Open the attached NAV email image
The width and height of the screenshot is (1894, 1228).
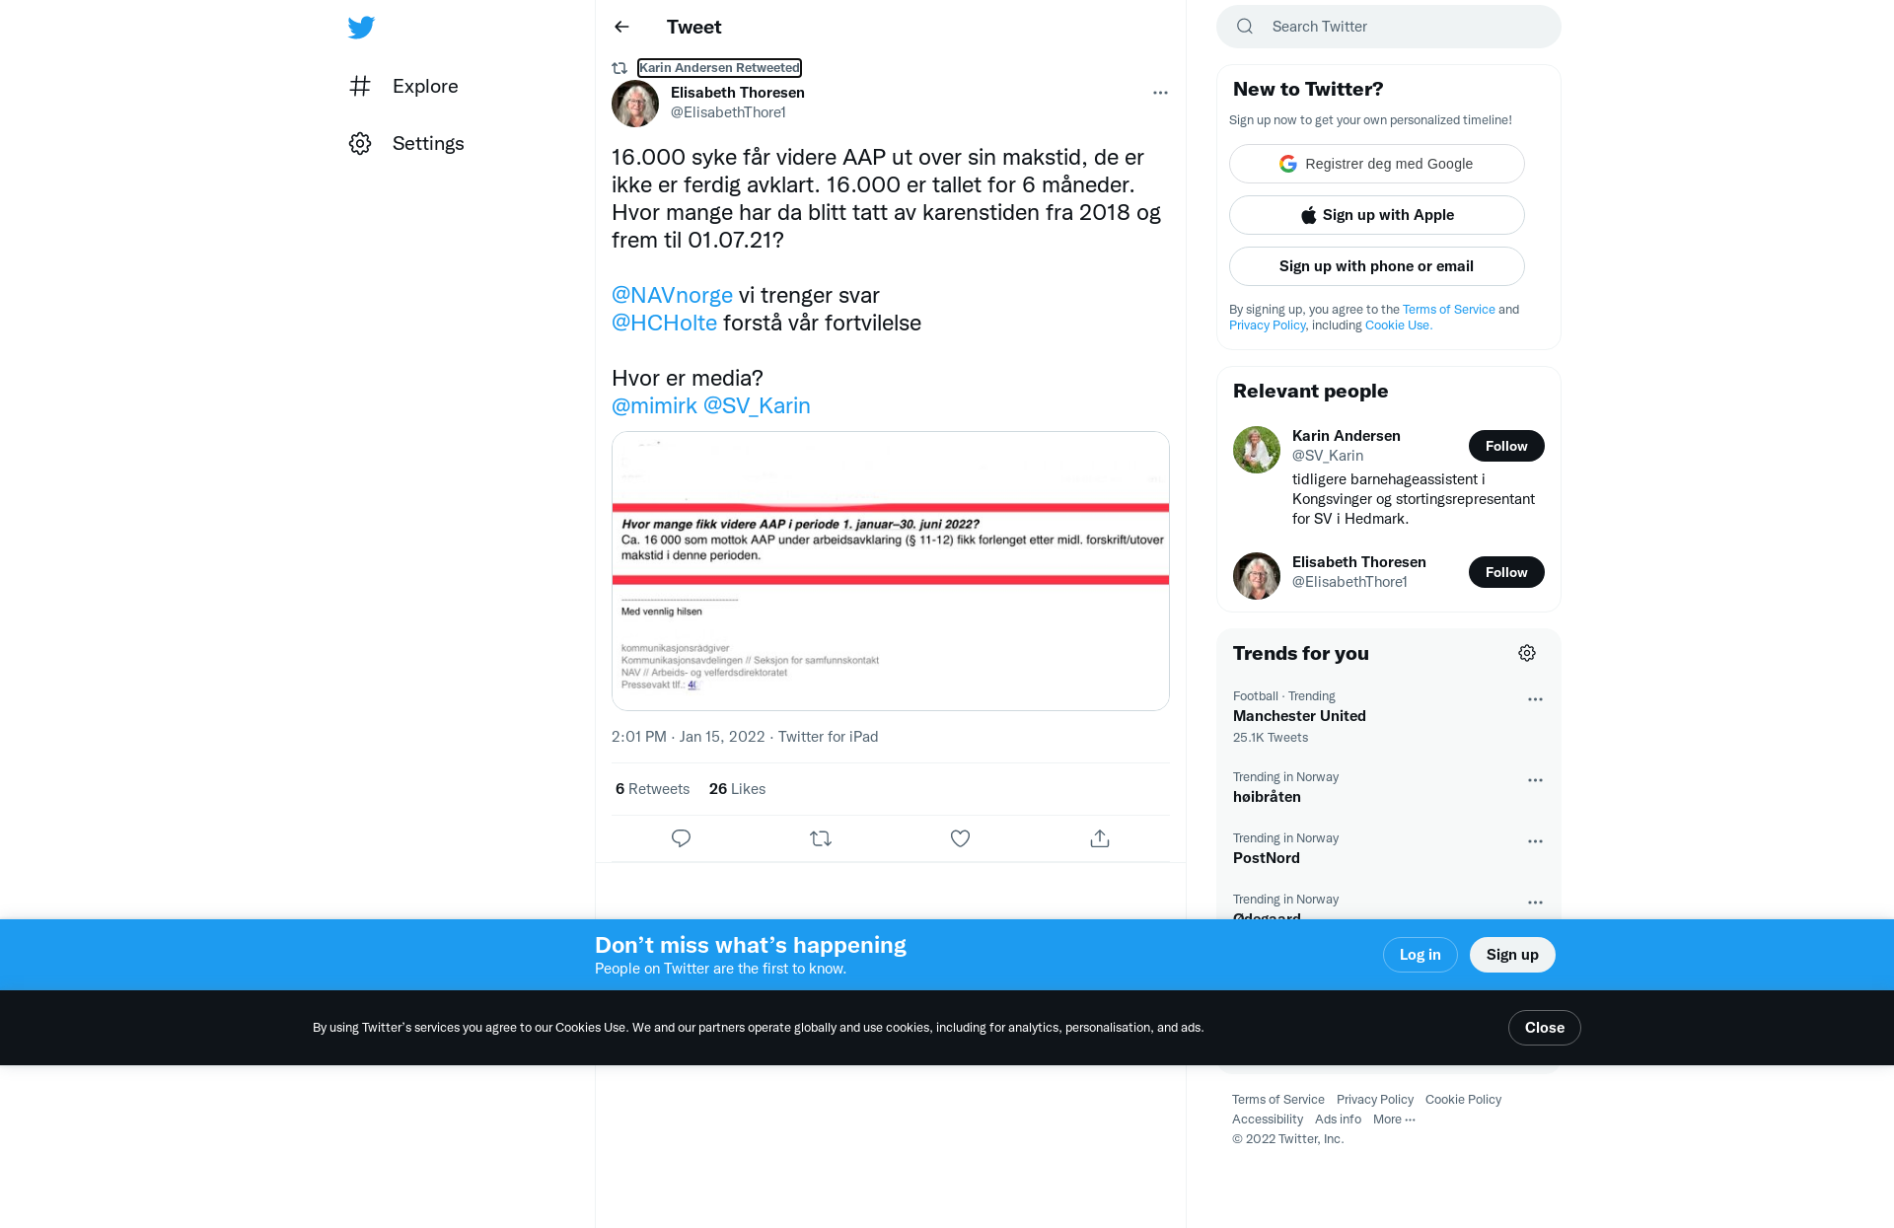click(x=891, y=571)
